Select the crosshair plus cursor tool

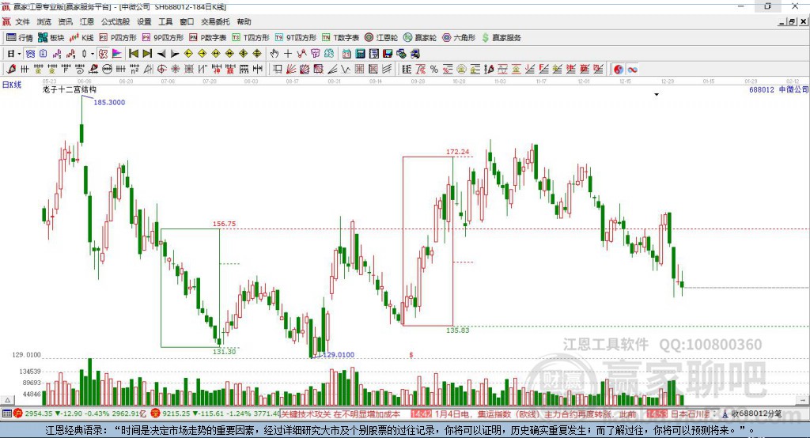pyautogui.click(x=288, y=54)
